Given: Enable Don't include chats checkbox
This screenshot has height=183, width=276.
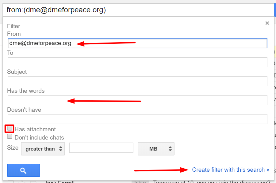Looking at the screenshot, I should [10, 136].
